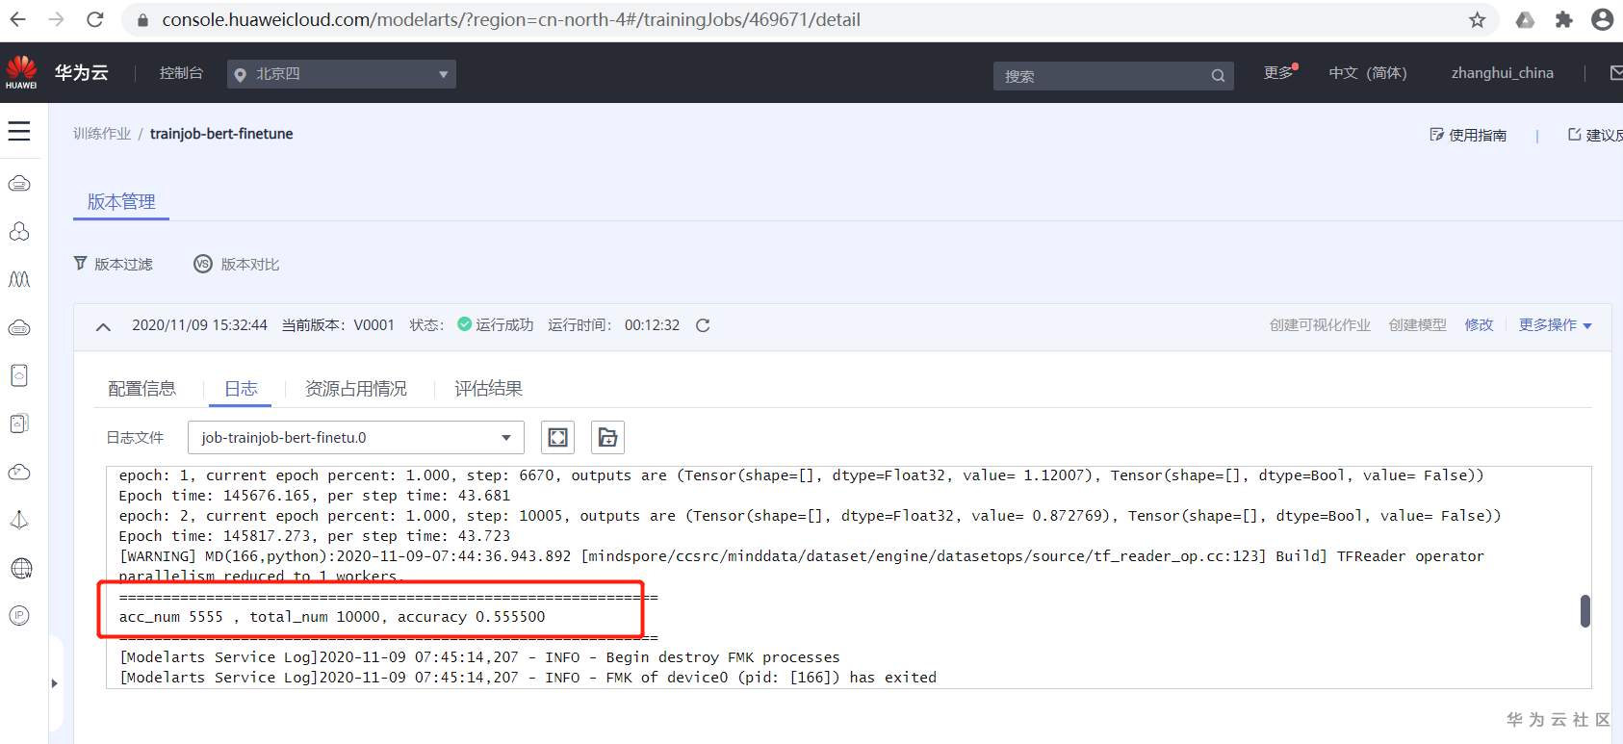Click the 2020/11/09 15:32:44 timestamp
Image resolution: width=1623 pixels, height=744 pixels.
[x=199, y=325]
